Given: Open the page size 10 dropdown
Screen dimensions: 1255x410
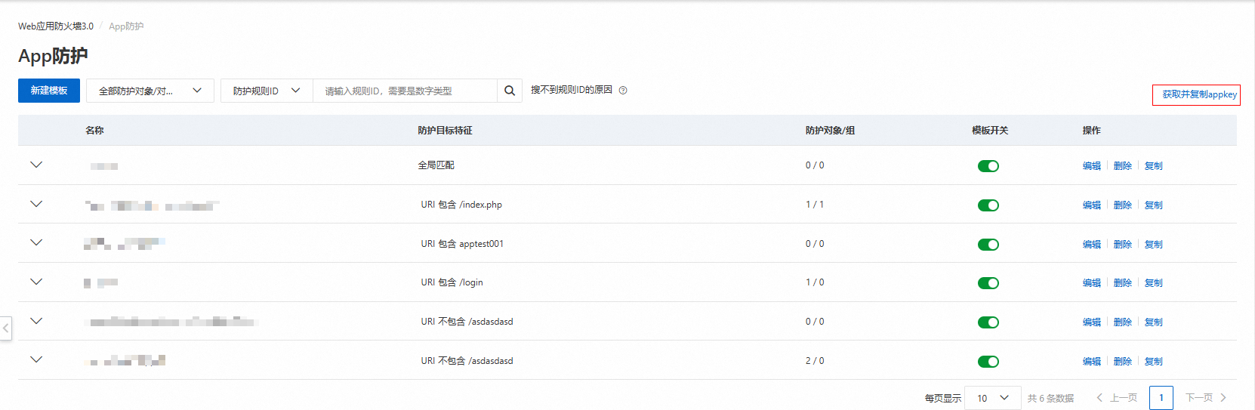Looking at the screenshot, I should pos(993,398).
